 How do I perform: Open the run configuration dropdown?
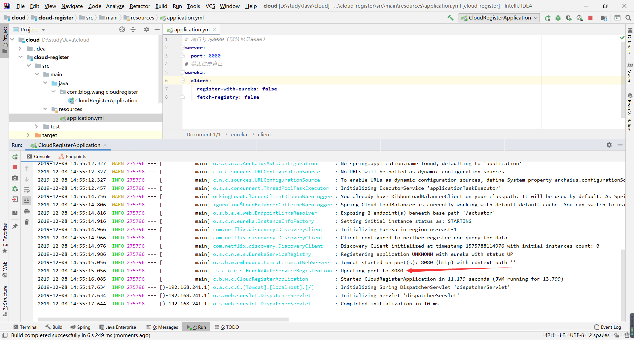point(499,18)
